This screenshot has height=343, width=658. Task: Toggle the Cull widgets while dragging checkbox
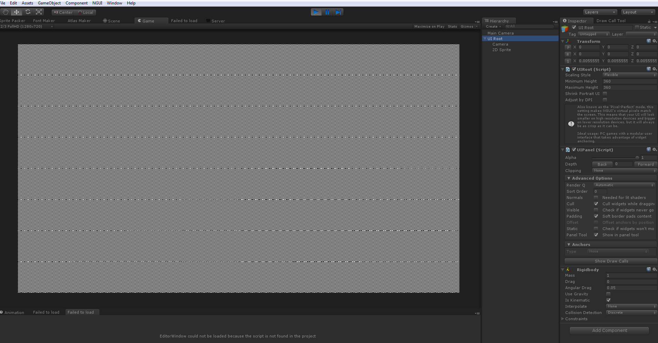click(x=596, y=204)
